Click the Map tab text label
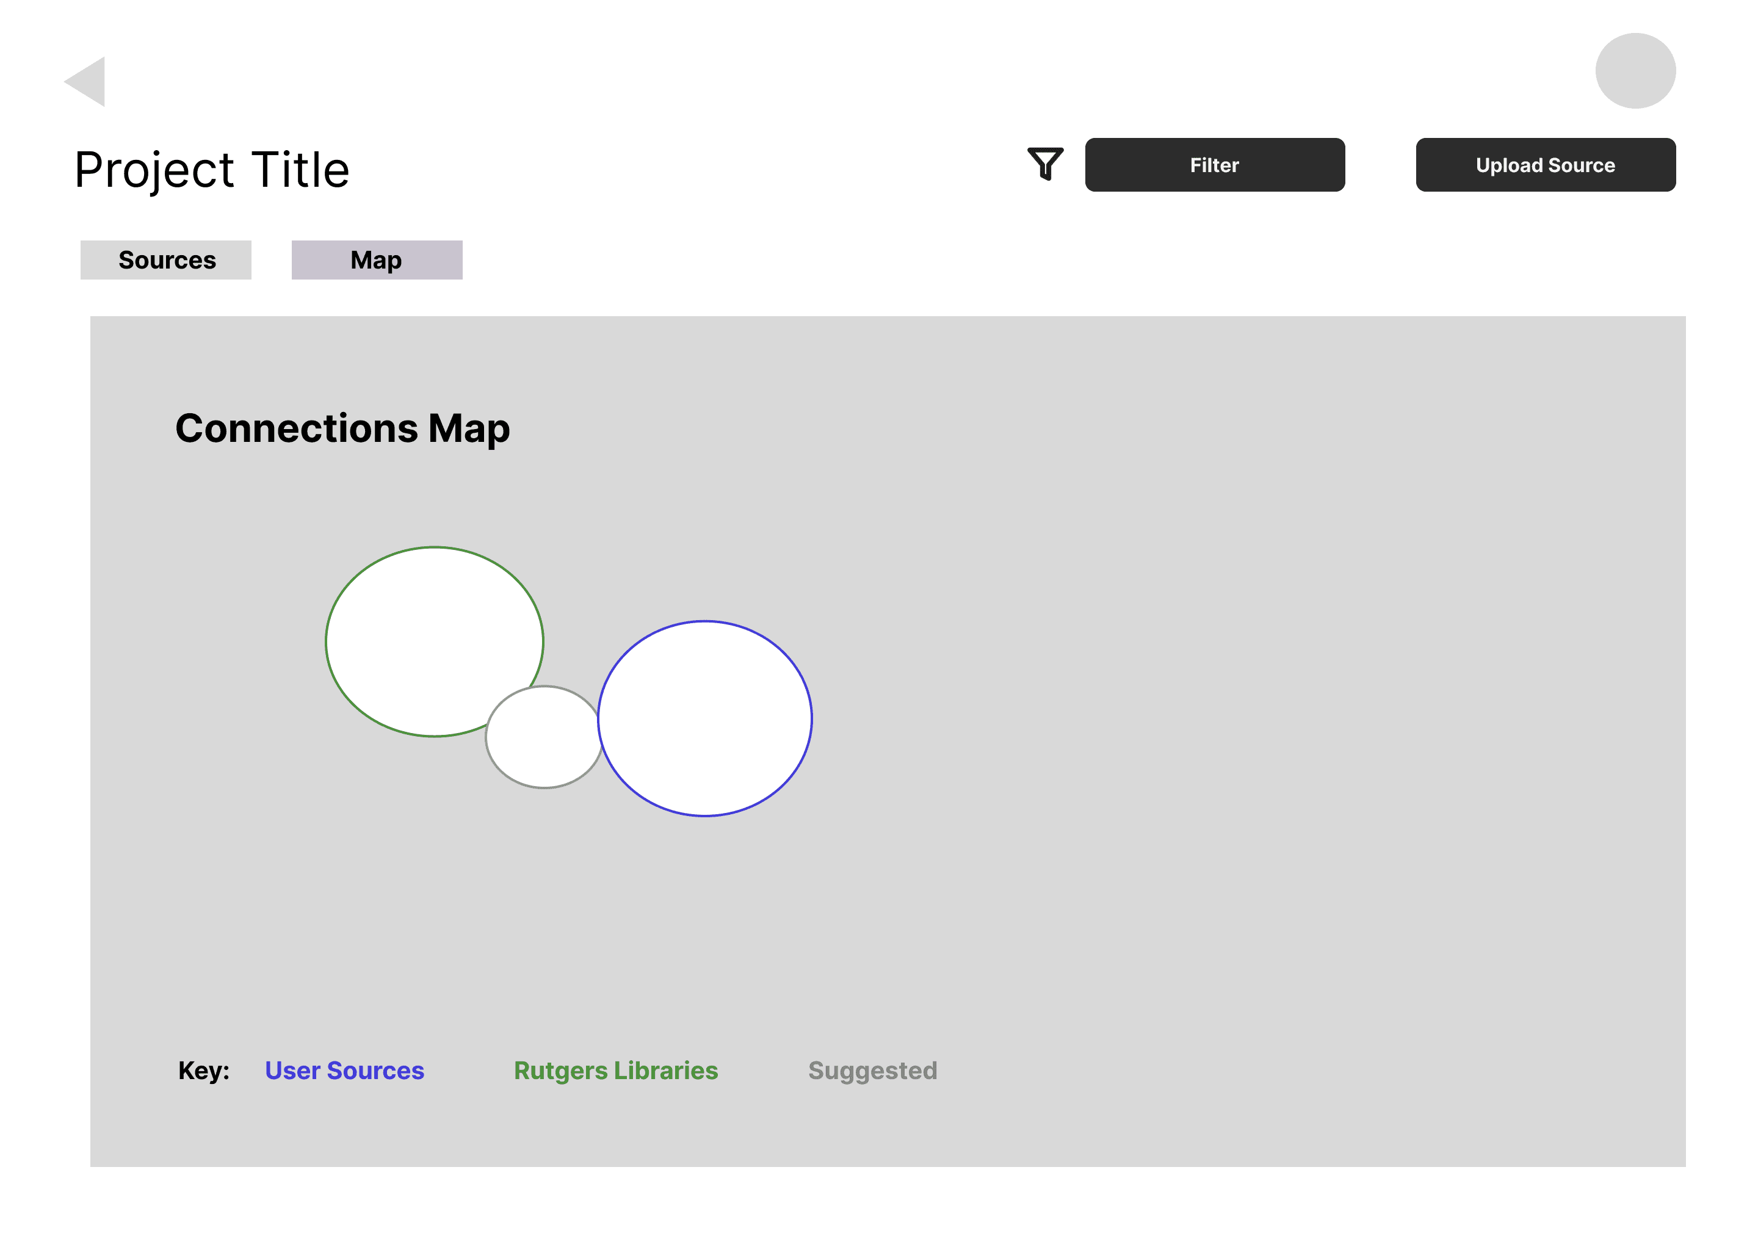The width and height of the screenshot is (1758, 1250). click(375, 260)
